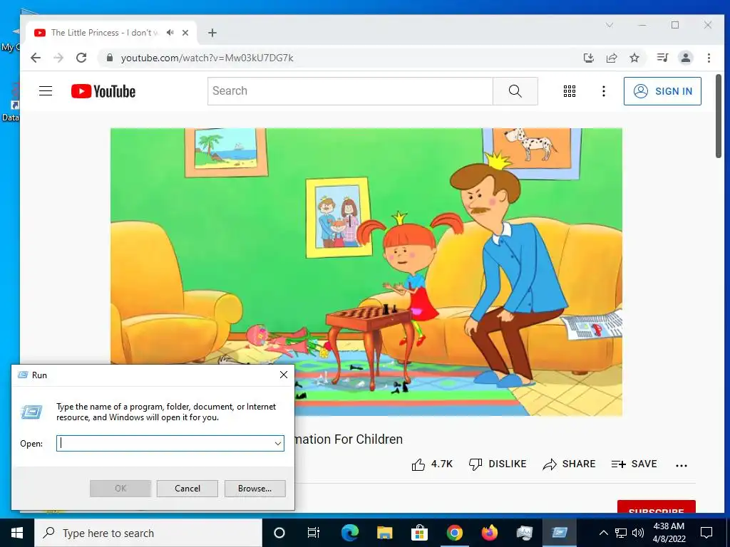
Task: Launch Firefox from the taskbar
Action: coord(489,533)
